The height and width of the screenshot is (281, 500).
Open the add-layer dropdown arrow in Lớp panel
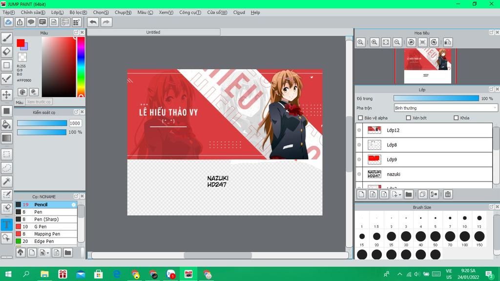pyautogui.click(x=400, y=195)
